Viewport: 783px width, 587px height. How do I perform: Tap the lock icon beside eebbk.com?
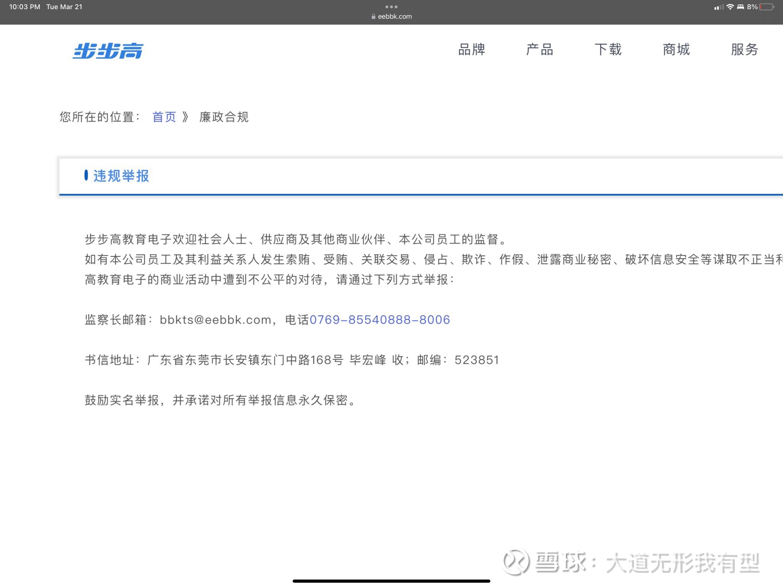pos(374,16)
